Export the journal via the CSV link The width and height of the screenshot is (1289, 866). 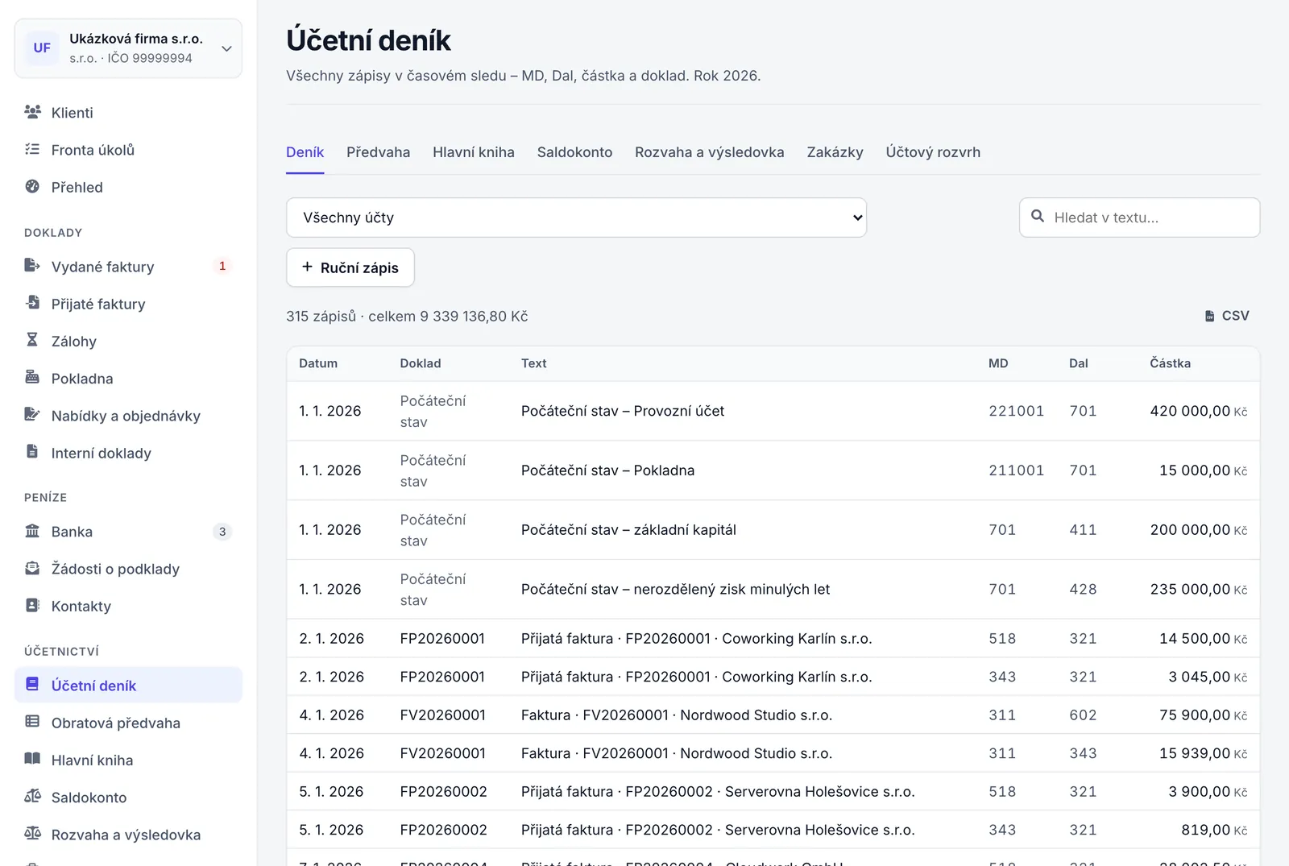point(1226,316)
